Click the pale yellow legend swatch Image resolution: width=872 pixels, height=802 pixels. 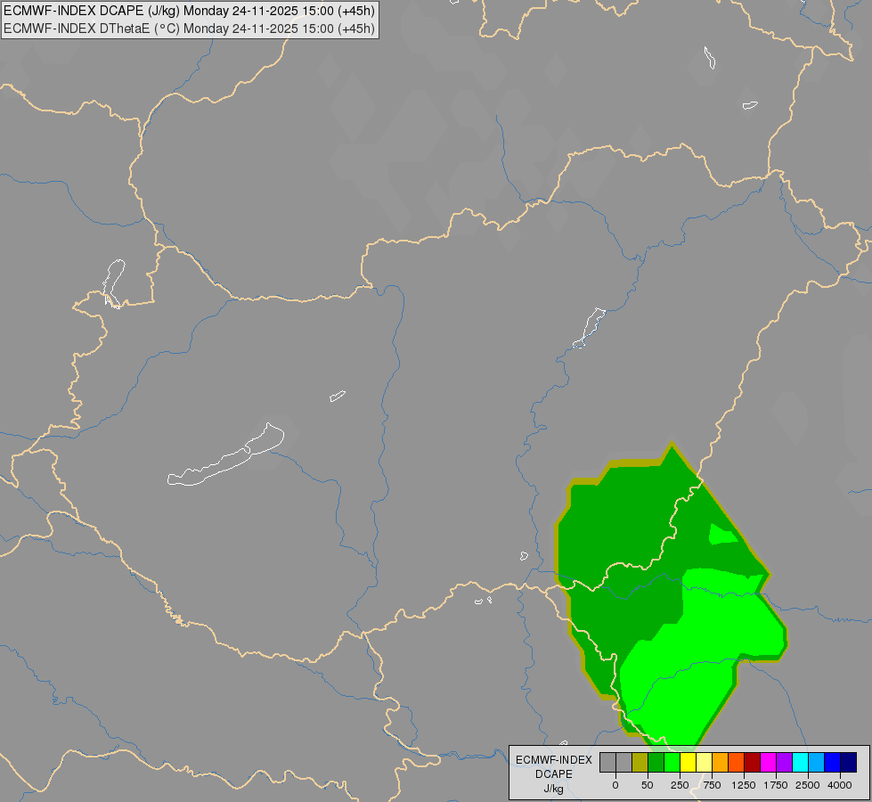[704, 763]
